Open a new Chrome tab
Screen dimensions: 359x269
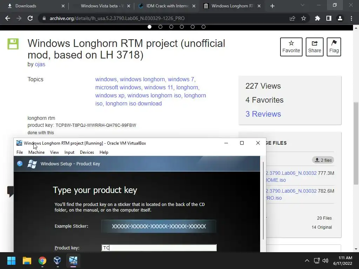[272, 6]
